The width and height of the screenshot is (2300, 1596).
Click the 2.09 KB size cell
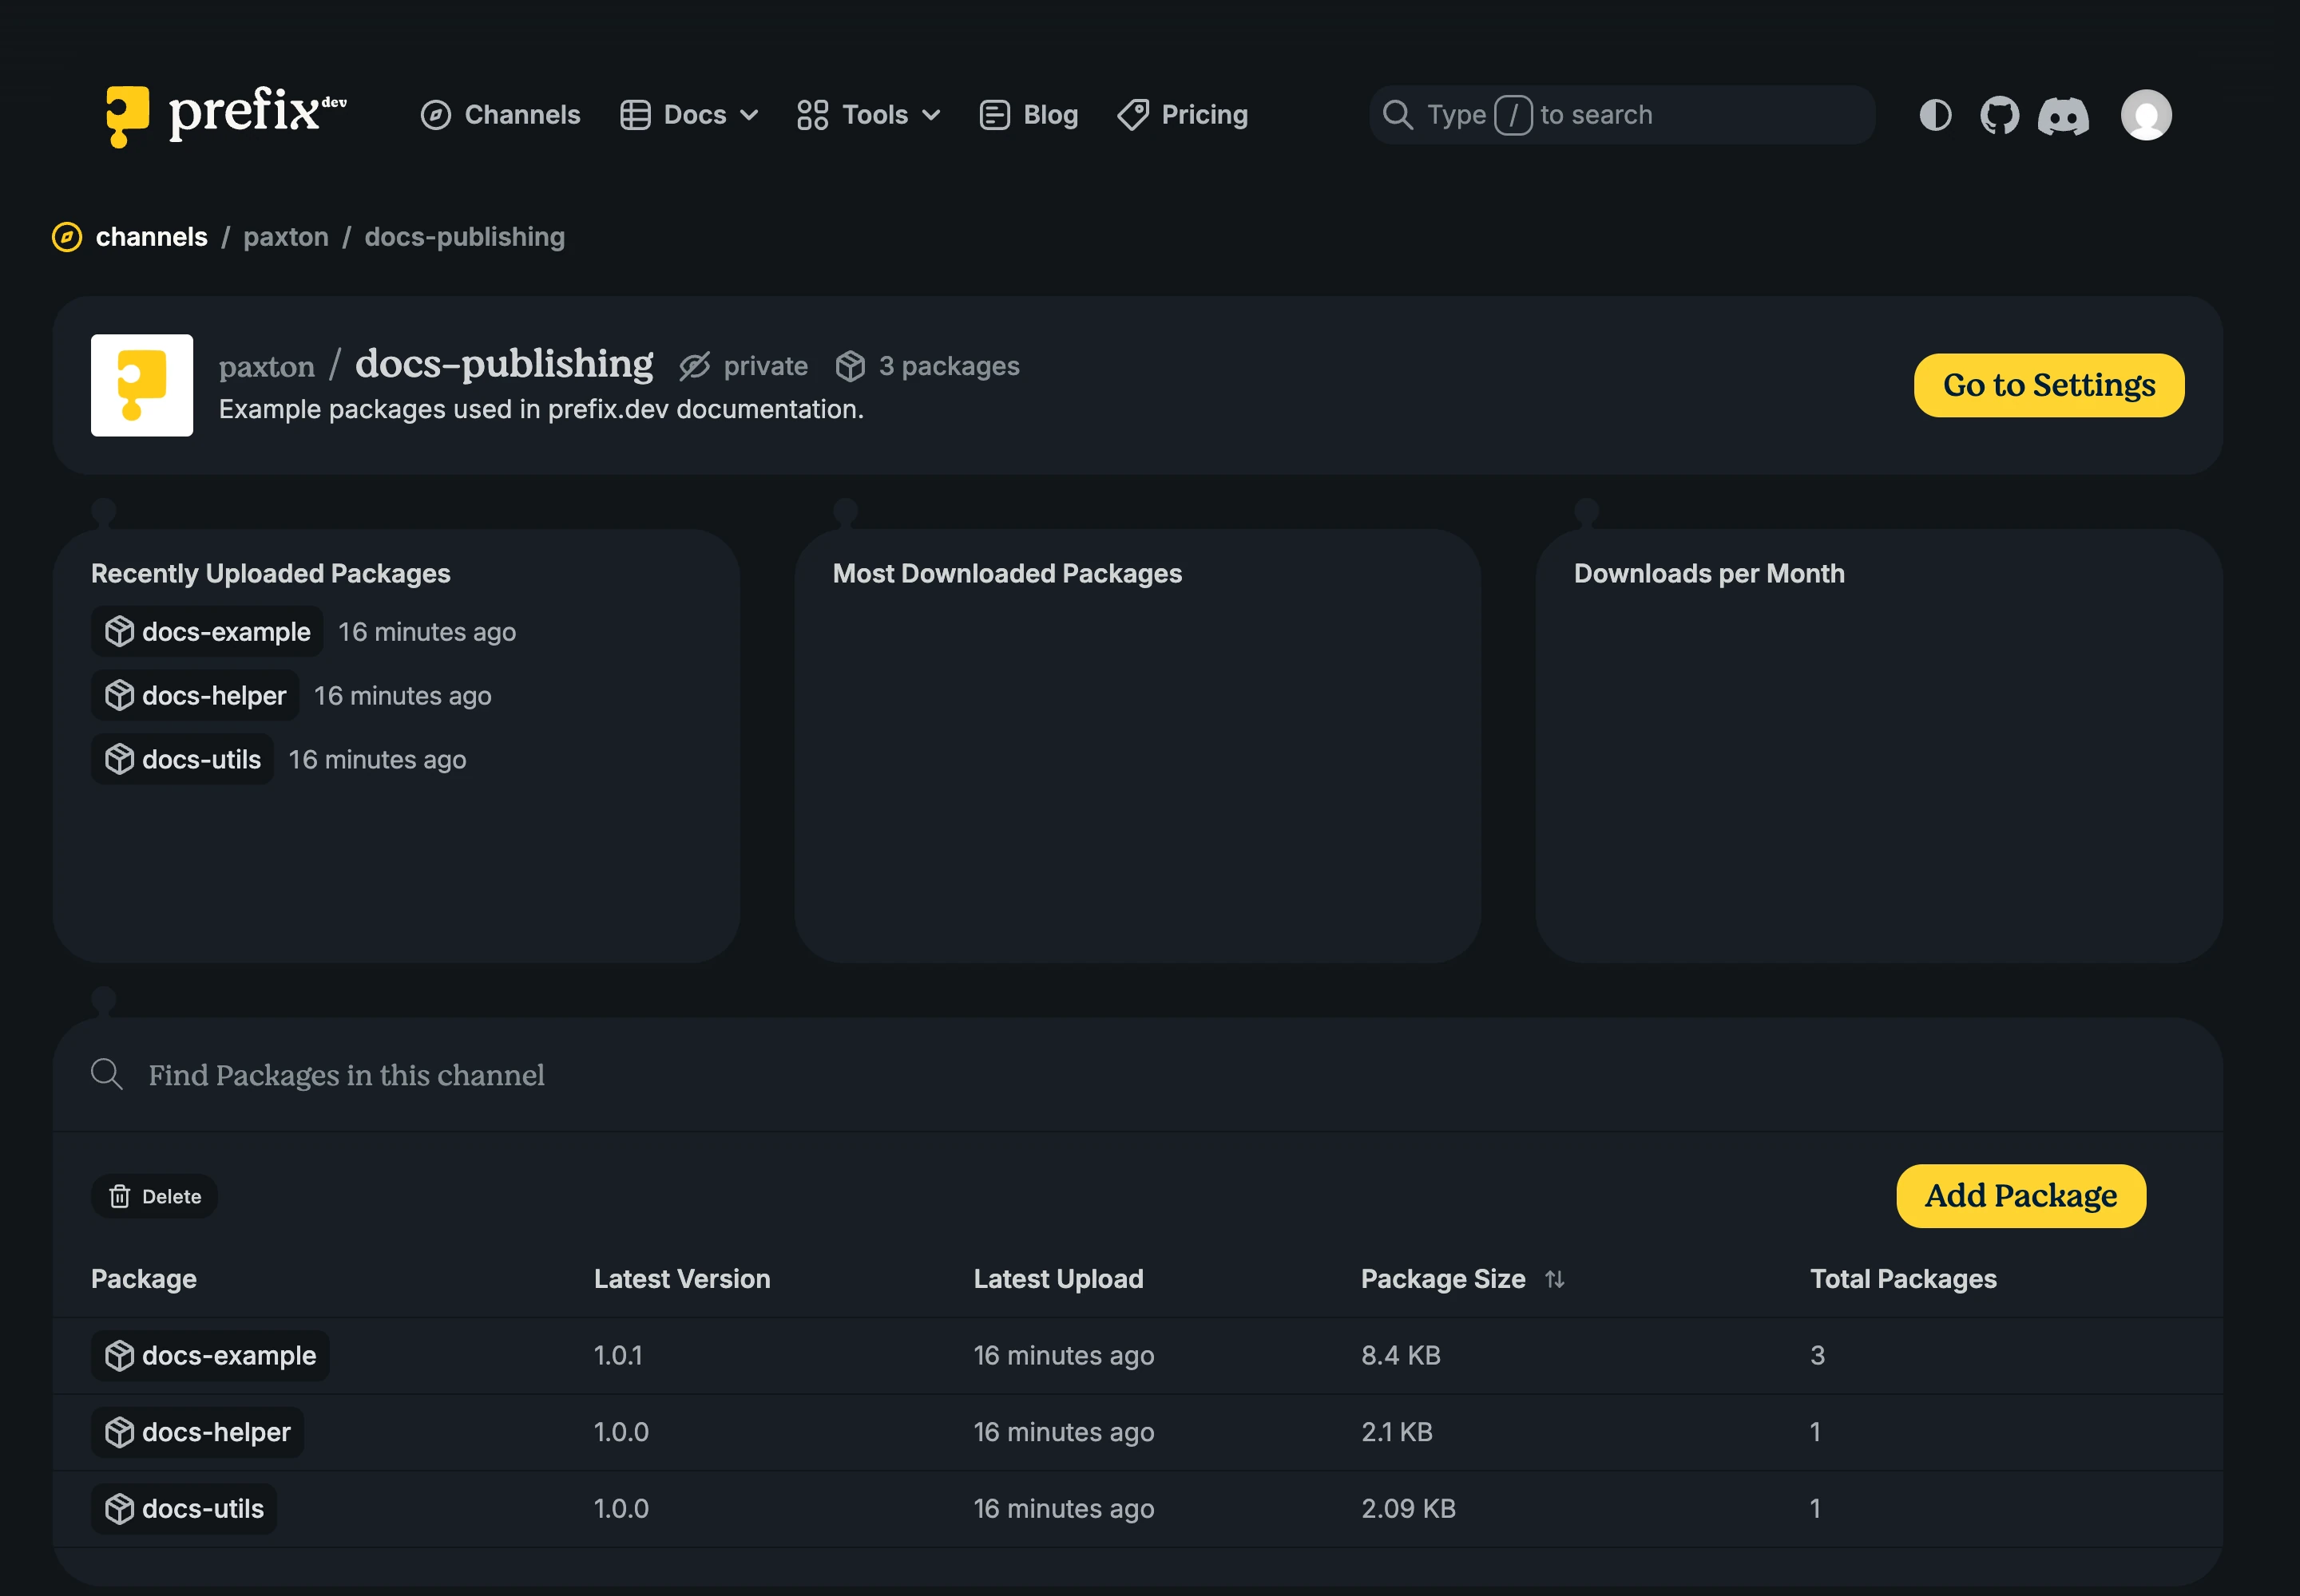pos(1408,1509)
